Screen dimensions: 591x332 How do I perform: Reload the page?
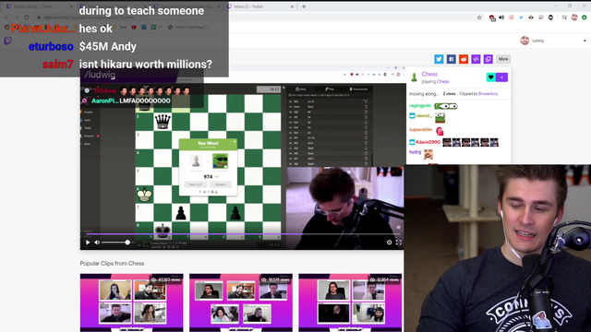(27, 18)
